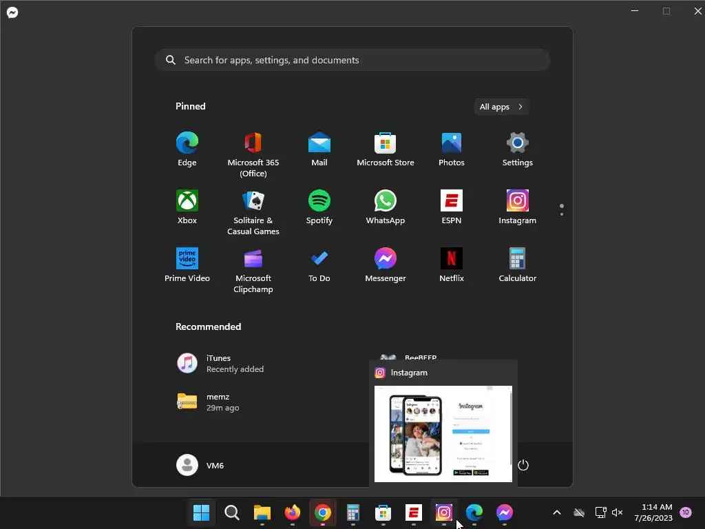Switch to Messenger on the taskbar

505,512
